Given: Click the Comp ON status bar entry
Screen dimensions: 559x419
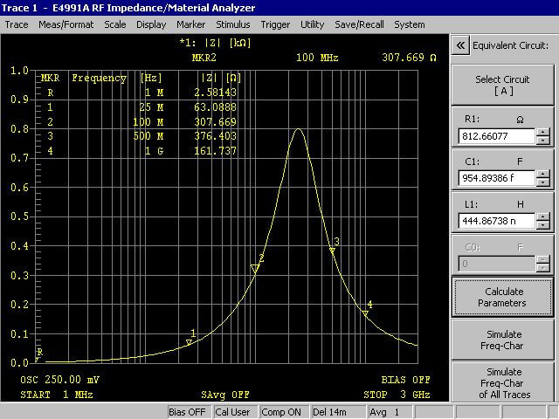Looking at the screenshot, I should point(284,412).
